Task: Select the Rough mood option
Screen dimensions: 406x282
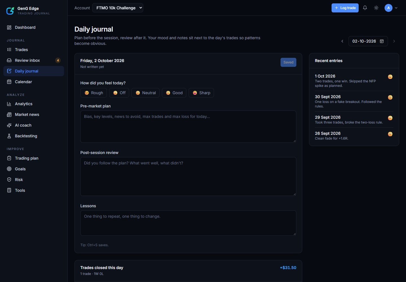Action: tap(94, 93)
